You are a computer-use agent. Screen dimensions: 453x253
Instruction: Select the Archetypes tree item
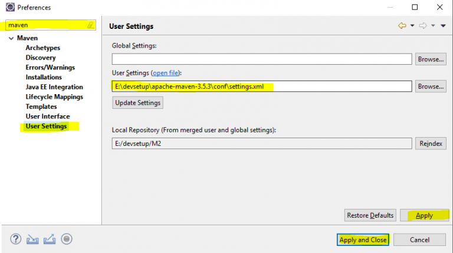tap(42, 48)
